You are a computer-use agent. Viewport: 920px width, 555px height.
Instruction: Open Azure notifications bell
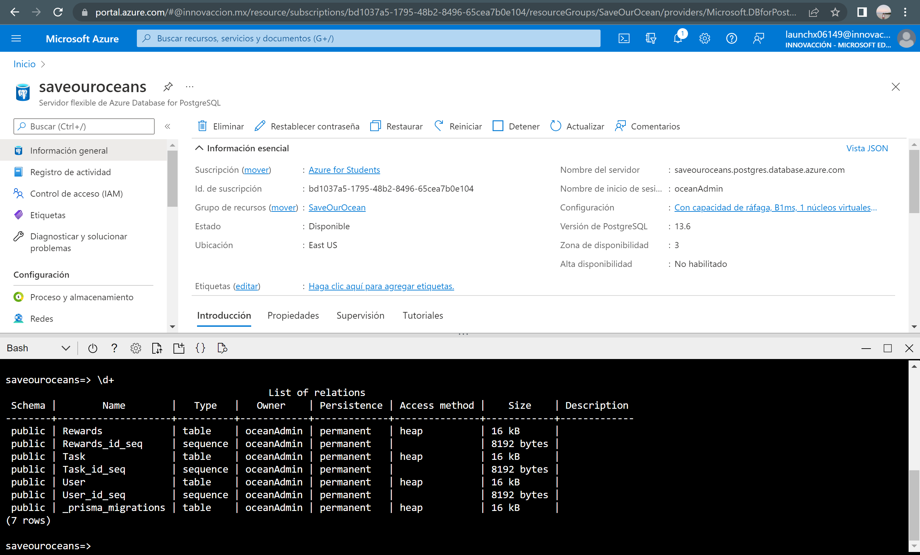678,38
